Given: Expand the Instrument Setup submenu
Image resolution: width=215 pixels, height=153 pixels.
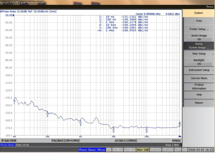Looking at the screenshot, I should point(199,70).
